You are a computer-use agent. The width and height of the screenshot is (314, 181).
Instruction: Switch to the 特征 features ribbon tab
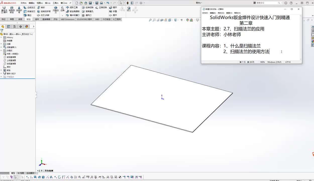point(4,19)
